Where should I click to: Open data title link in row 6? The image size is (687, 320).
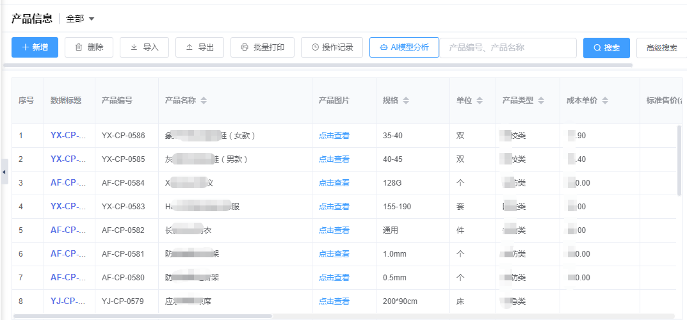coord(69,253)
